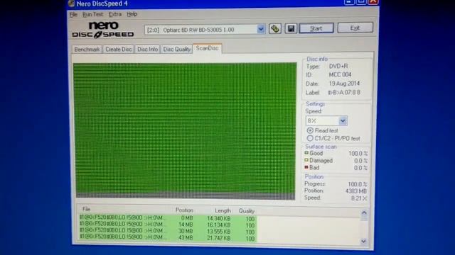Click the File column header
Screen dimensions: 455x255
click(86, 209)
